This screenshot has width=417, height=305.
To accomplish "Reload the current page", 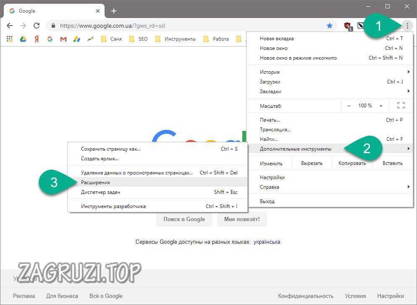I will coord(37,26).
